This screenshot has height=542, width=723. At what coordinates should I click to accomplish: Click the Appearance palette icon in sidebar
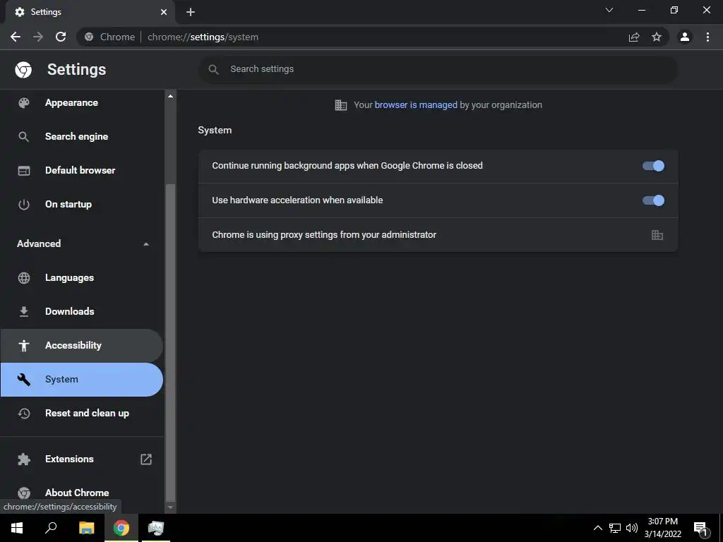(23, 103)
